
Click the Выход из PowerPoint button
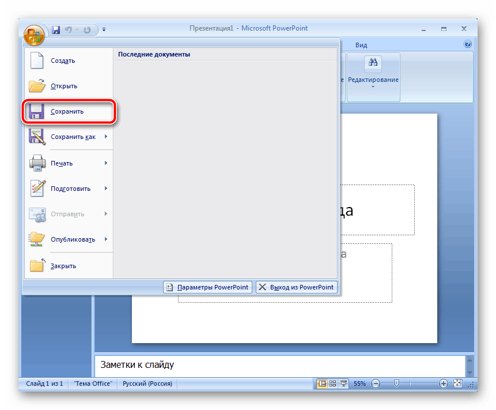tap(296, 287)
